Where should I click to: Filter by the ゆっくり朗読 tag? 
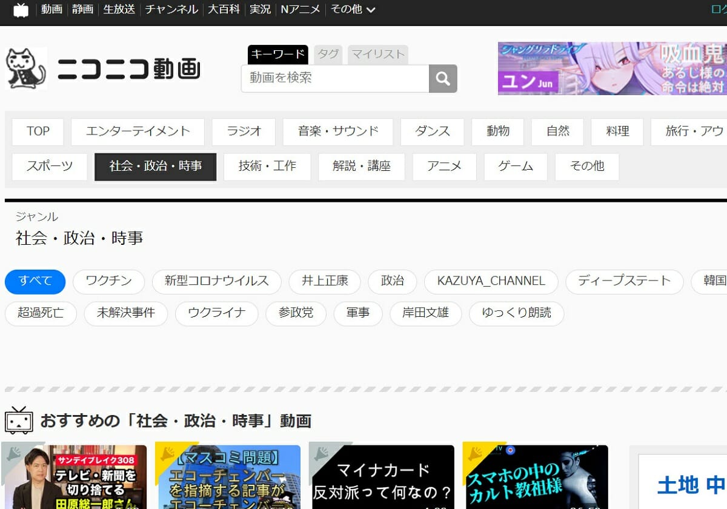[517, 314]
